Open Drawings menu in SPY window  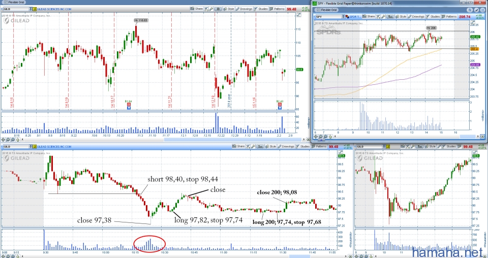click(416, 16)
